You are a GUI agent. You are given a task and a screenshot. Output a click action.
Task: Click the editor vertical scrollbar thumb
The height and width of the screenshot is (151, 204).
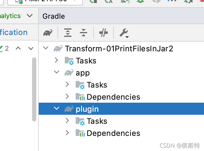(34, 89)
